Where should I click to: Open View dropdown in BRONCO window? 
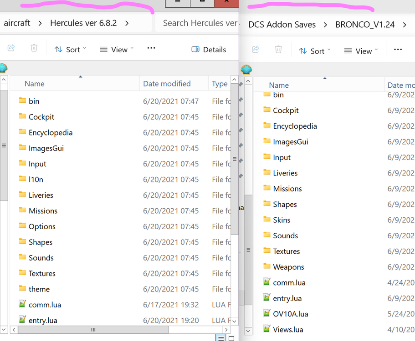click(361, 51)
